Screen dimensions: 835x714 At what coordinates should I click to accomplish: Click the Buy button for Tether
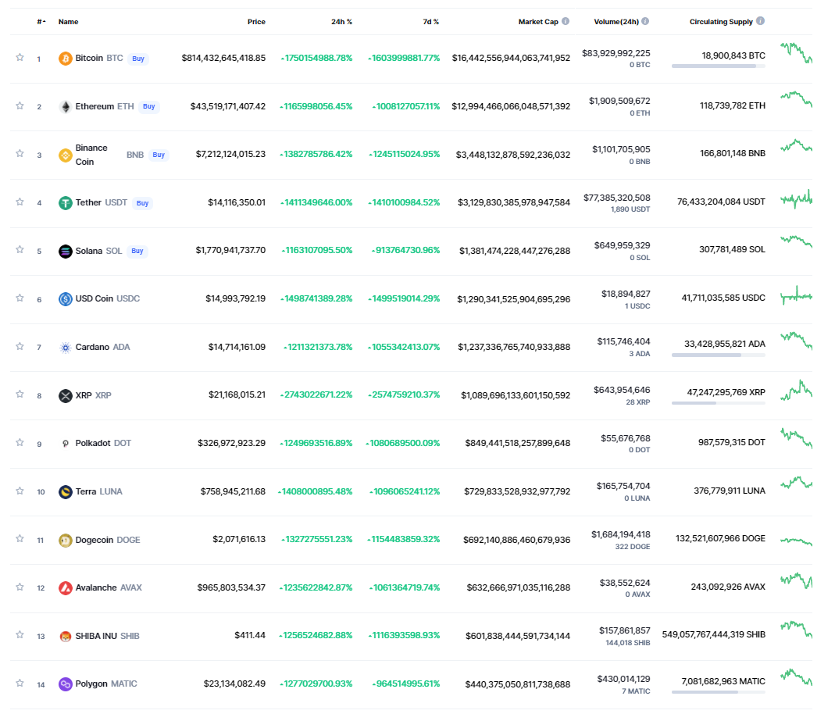142,202
